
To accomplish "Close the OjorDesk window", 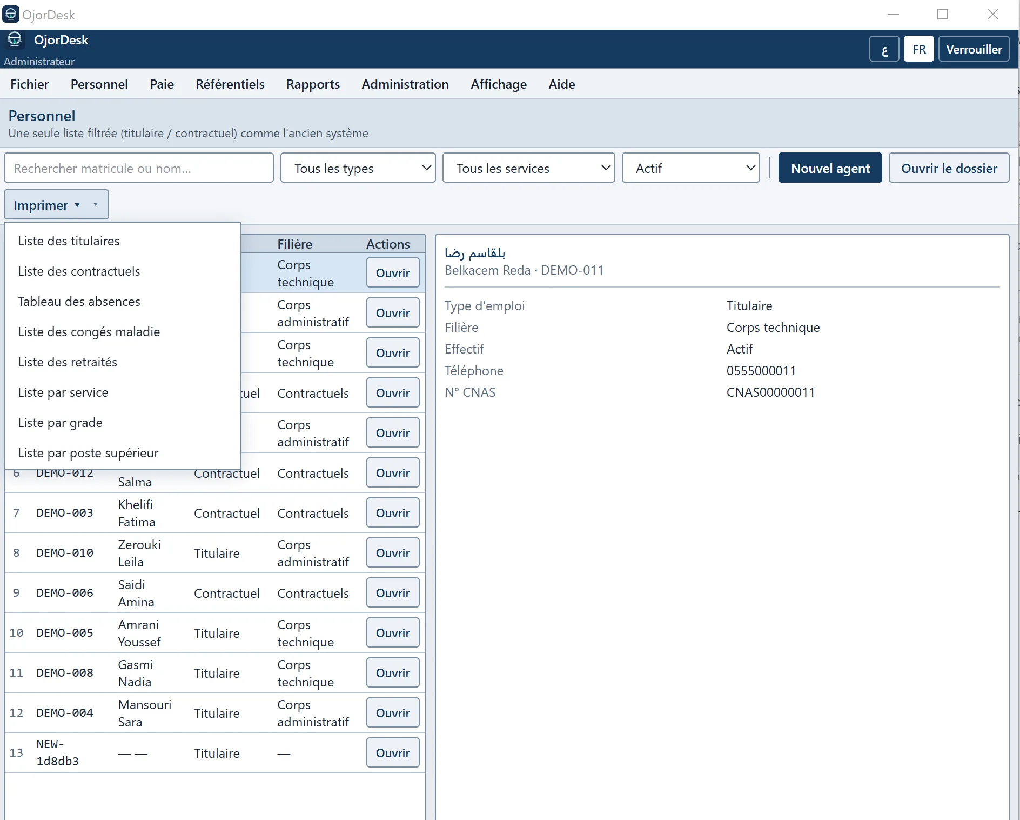I will (992, 15).
